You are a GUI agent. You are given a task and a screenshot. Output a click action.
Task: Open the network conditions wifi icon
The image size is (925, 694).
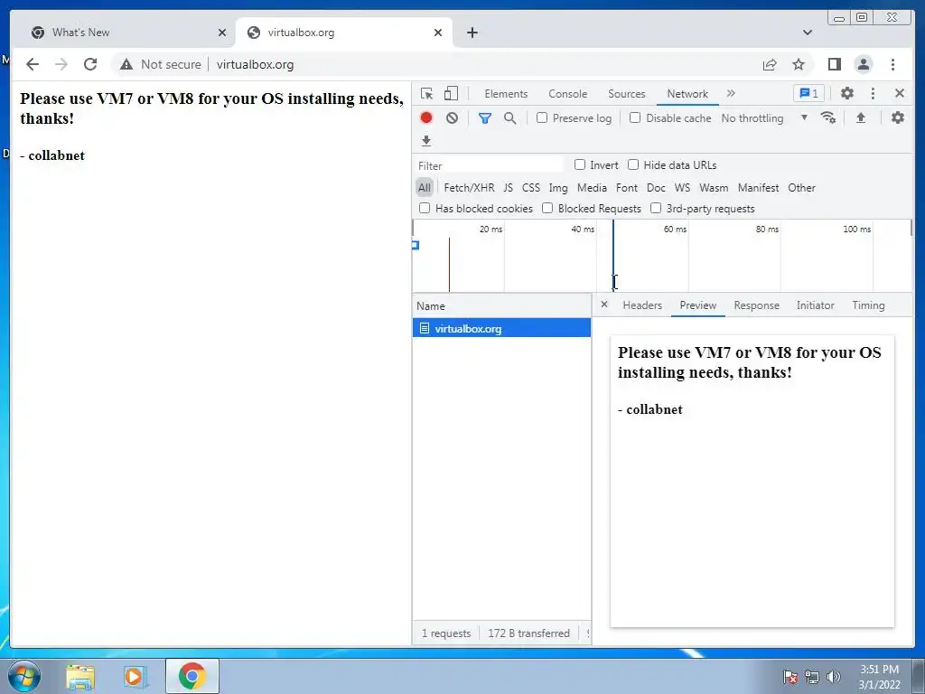click(828, 117)
